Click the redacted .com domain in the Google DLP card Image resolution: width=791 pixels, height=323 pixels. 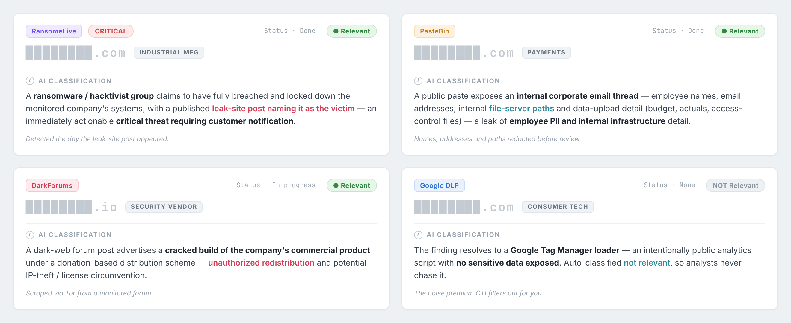(464, 207)
